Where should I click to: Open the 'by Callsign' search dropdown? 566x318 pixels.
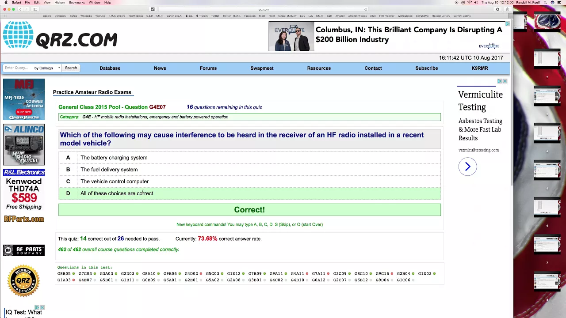click(47, 68)
